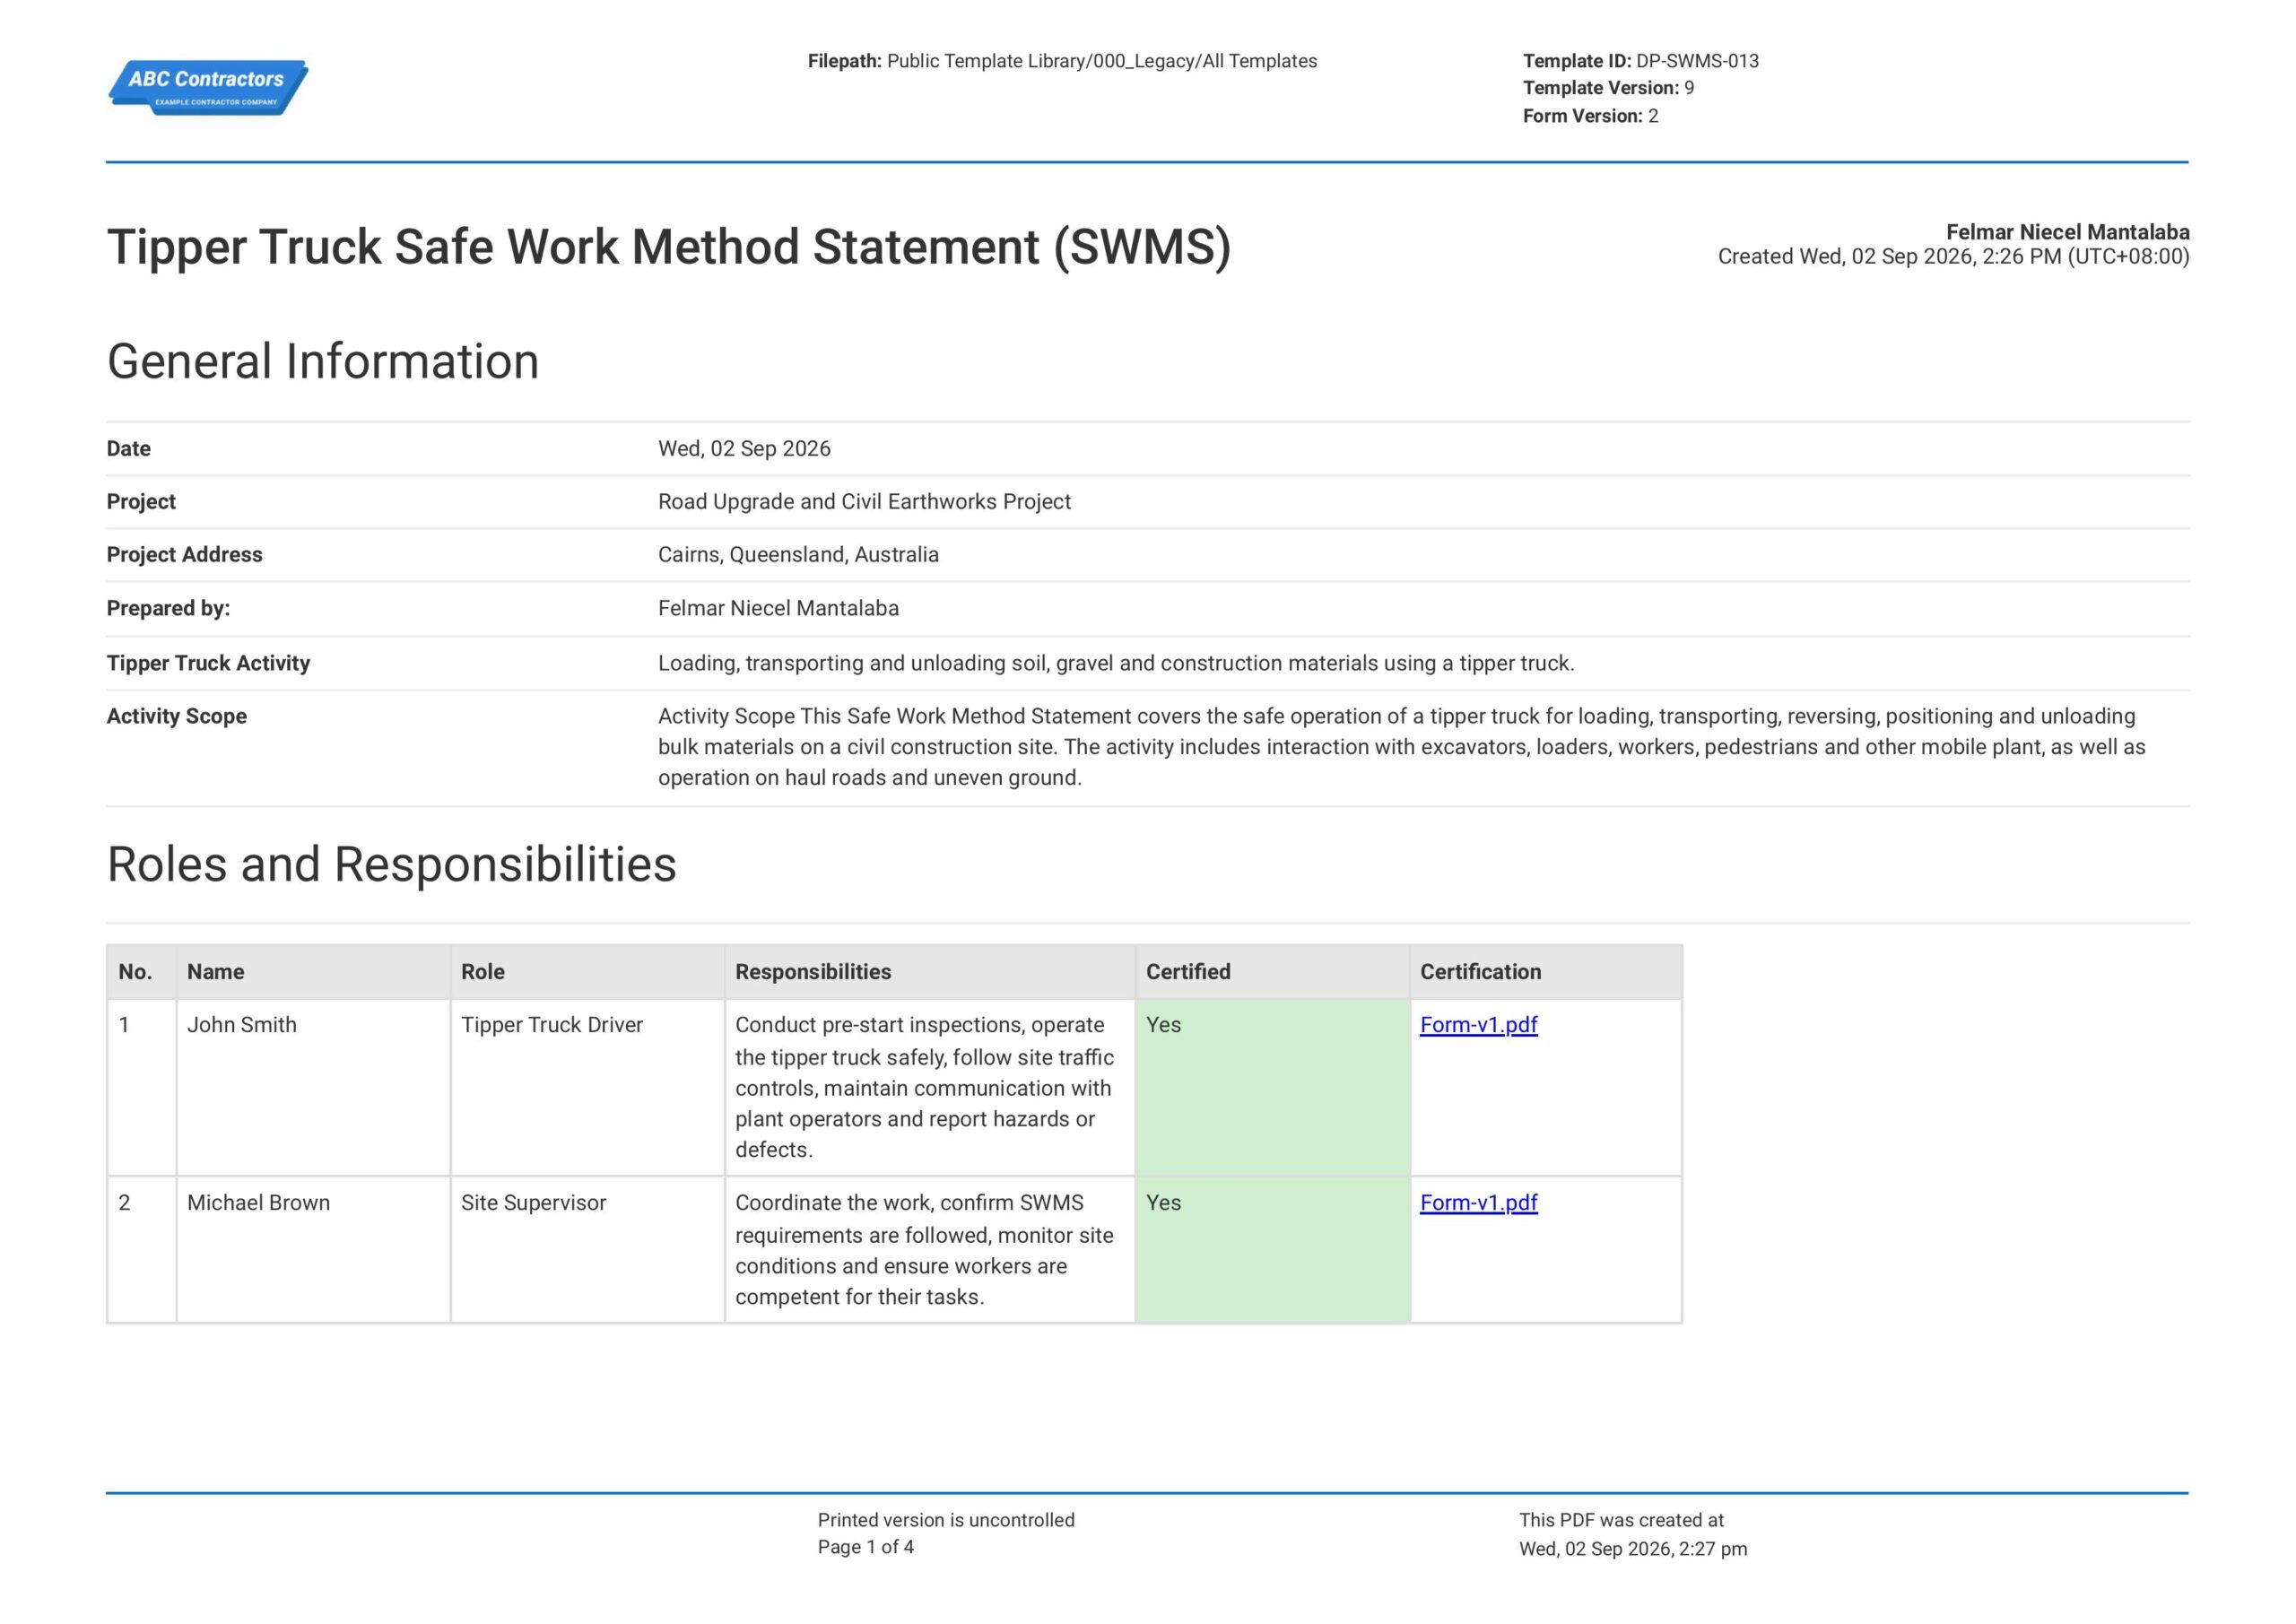The width and height of the screenshot is (2296, 1624).
Task: Click the Project label
Action: 141,502
